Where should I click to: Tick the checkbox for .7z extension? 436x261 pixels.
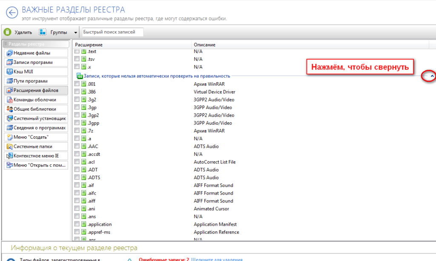point(77,131)
